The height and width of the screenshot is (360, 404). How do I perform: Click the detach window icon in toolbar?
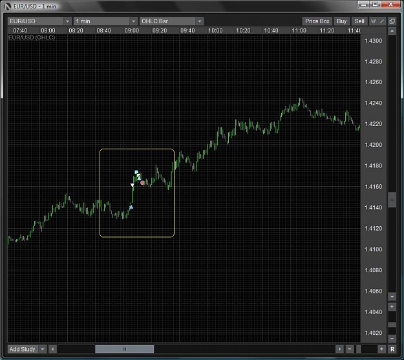[392, 21]
